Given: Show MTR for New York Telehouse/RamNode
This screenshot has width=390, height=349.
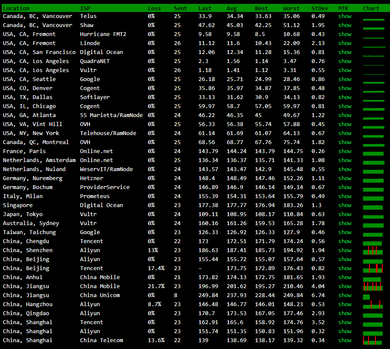Looking at the screenshot, I should (x=345, y=133).
